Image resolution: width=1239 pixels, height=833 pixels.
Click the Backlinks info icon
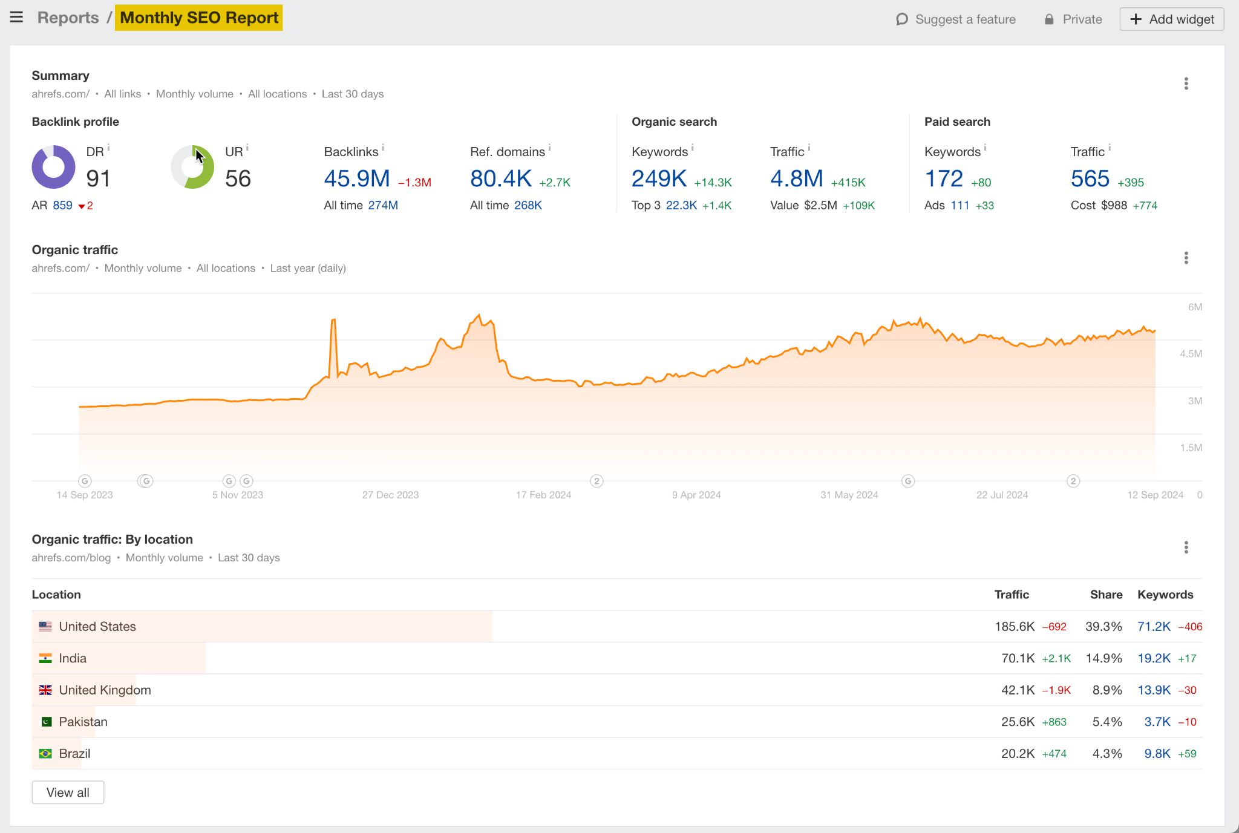pyautogui.click(x=384, y=147)
